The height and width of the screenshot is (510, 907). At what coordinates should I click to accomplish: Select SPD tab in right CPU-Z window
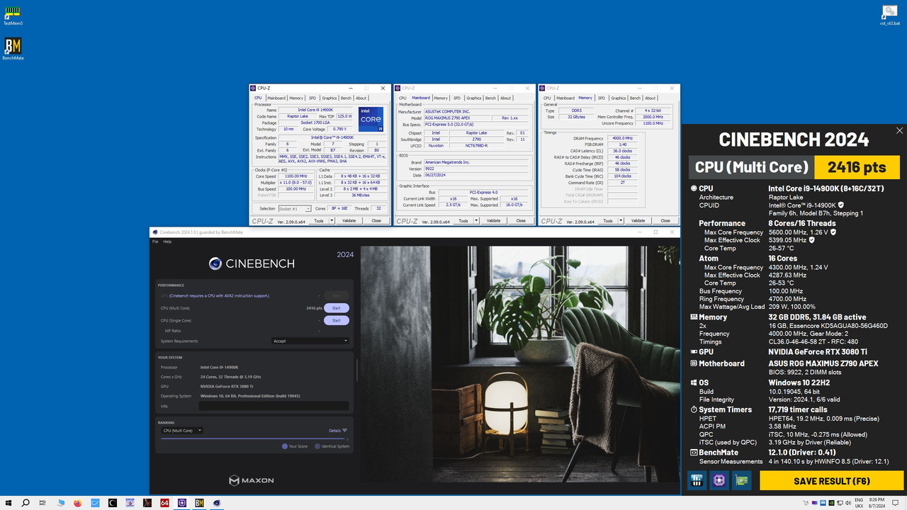pyautogui.click(x=602, y=98)
